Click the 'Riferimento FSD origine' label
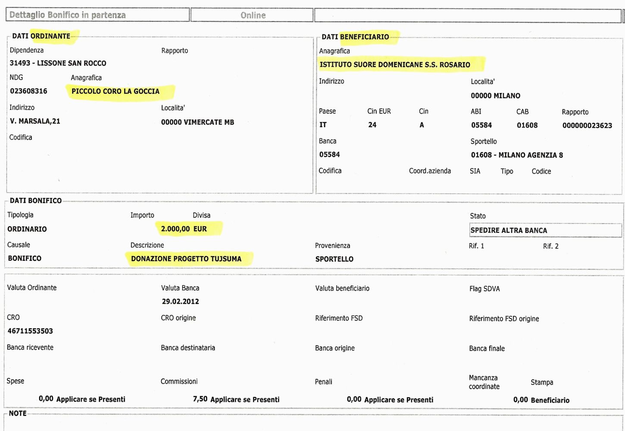 [x=504, y=319]
